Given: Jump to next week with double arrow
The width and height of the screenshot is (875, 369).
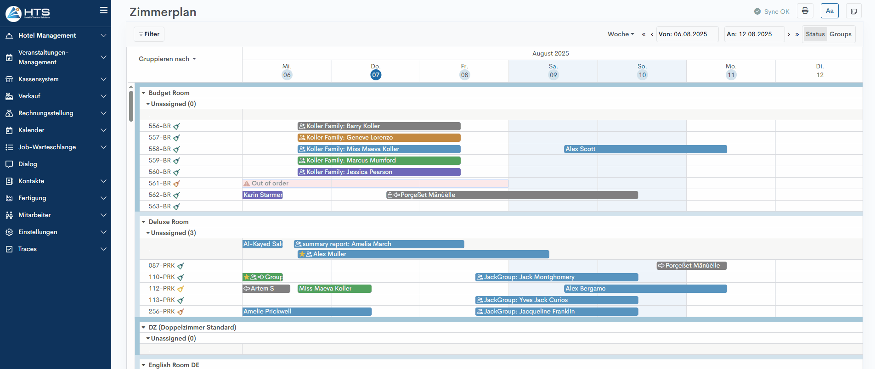Looking at the screenshot, I should pos(797,34).
